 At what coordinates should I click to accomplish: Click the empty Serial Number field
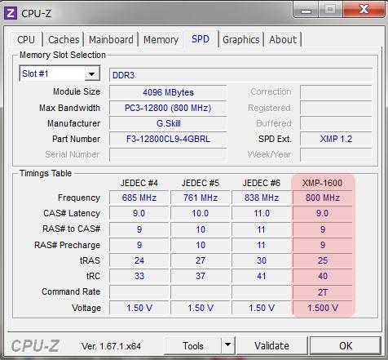click(168, 154)
